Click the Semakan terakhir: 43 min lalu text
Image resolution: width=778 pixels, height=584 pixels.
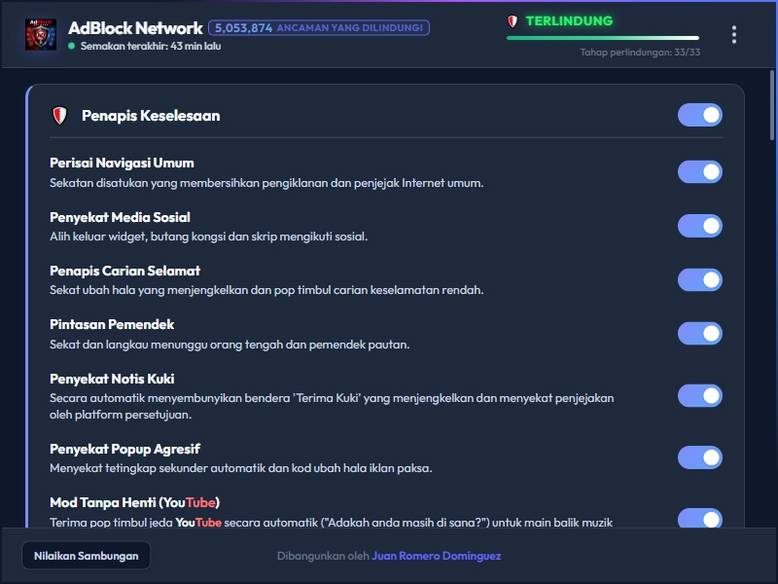click(151, 46)
